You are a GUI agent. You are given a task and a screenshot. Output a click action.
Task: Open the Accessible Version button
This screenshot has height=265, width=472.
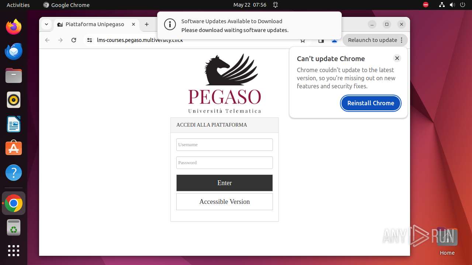(225, 202)
